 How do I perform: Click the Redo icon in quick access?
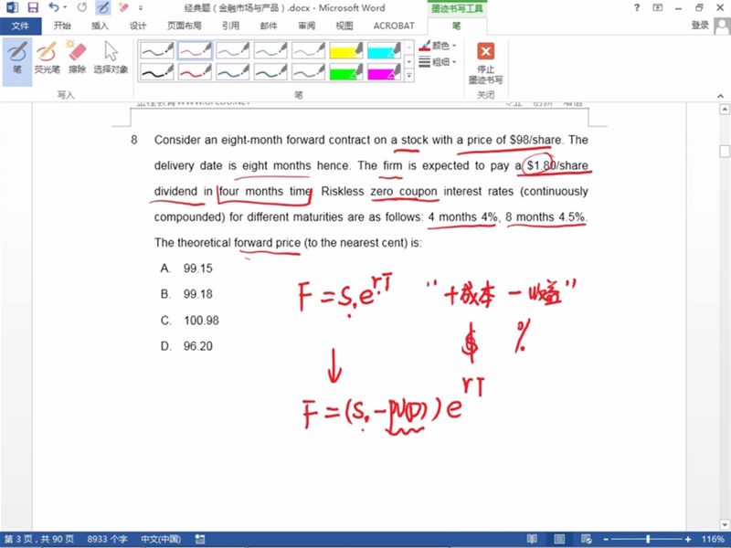click(82, 7)
